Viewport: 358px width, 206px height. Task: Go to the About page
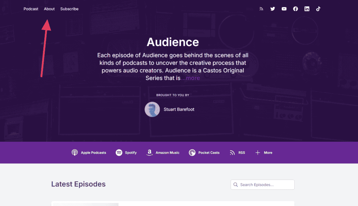pos(49,9)
